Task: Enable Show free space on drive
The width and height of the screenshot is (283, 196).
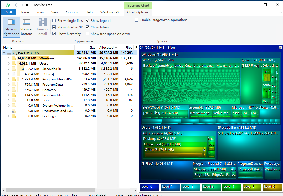Action: pyautogui.click(x=87, y=34)
